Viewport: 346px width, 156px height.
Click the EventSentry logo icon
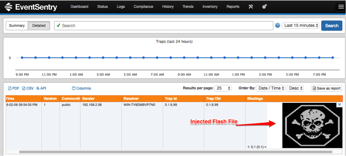tap(9, 7)
